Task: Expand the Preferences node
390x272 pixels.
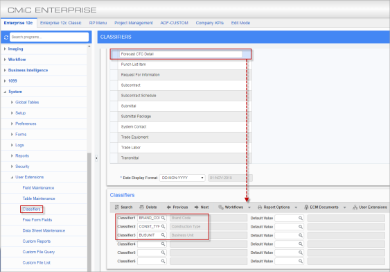Action: pyautogui.click(x=12, y=124)
